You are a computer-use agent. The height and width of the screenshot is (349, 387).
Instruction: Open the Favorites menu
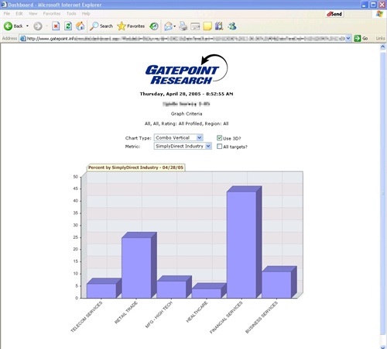pos(52,13)
